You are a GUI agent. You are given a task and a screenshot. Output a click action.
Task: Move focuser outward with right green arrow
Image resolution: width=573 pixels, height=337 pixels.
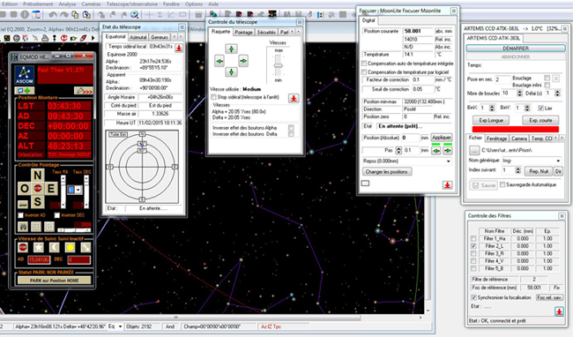[x=448, y=150]
